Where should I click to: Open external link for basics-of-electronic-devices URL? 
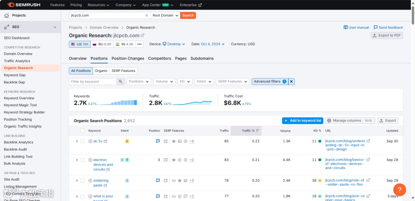coord(368,160)
